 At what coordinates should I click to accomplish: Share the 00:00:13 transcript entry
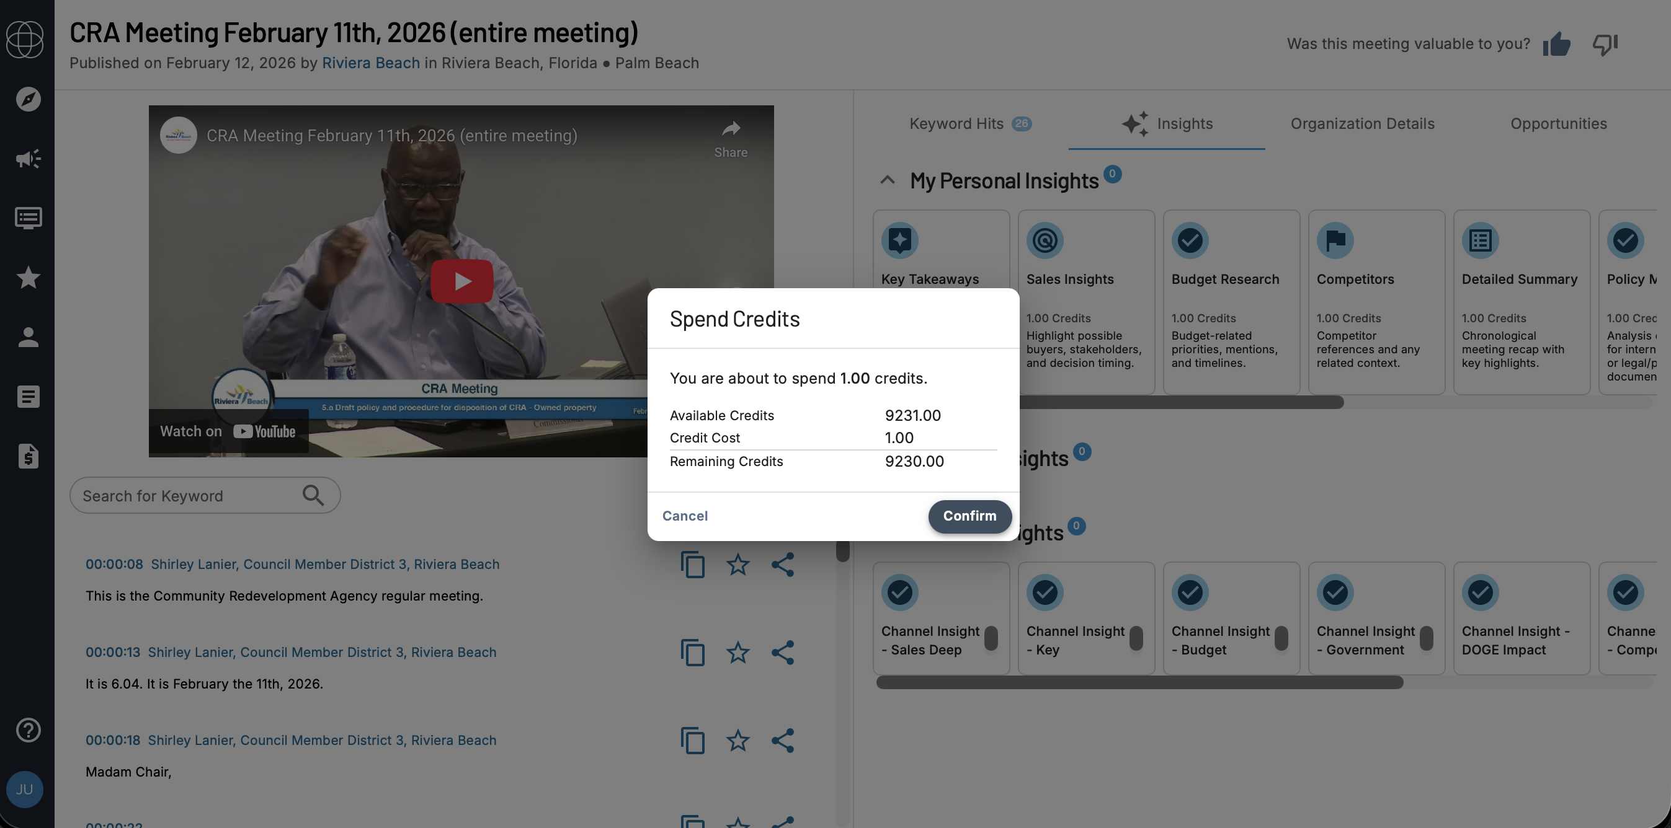pyautogui.click(x=782, y=652)
